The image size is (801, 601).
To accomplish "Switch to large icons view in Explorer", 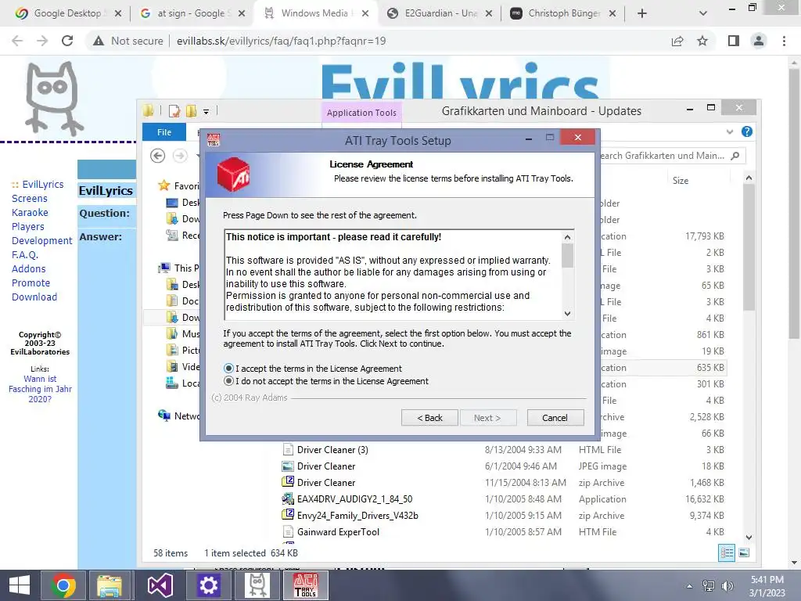I will click(745, 552).
